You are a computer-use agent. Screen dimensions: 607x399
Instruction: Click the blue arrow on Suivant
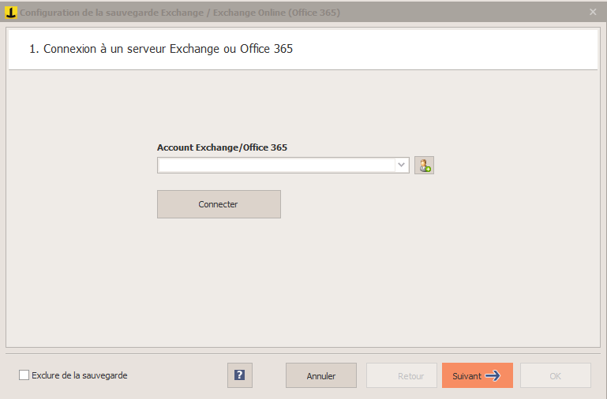(x=493, y=375)
